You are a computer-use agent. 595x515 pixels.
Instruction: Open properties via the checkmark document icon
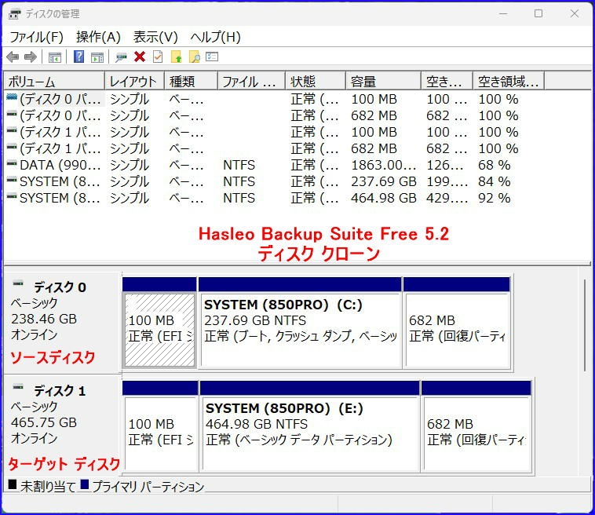point(158,57)
